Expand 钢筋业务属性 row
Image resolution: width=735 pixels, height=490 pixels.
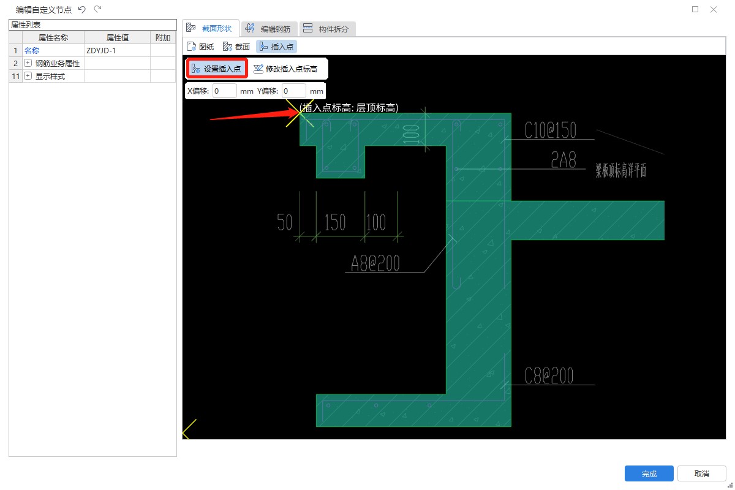coord(28,63)
